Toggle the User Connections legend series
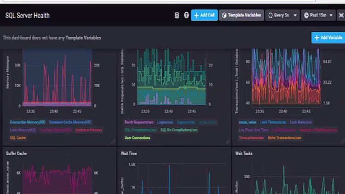 (x=137, y=138)
